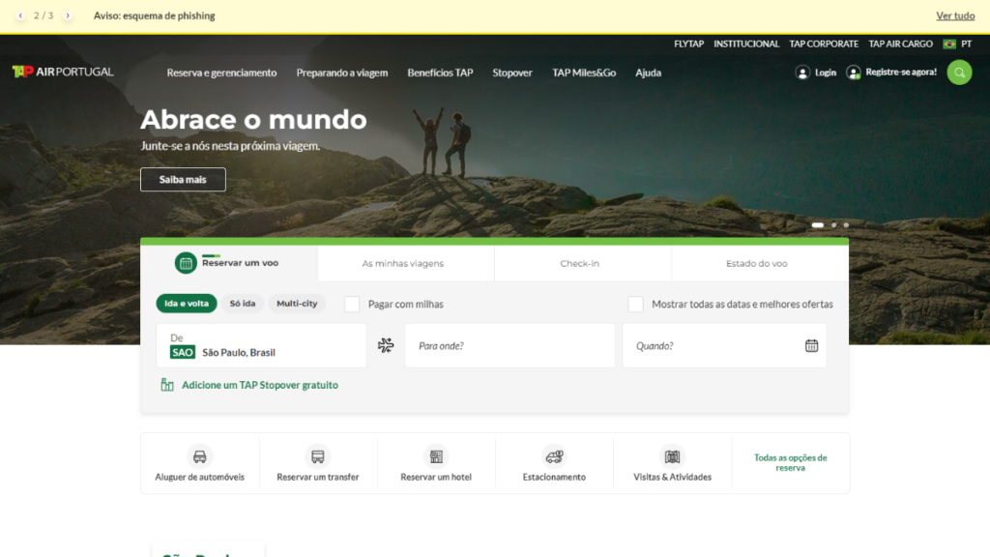Open the Aviso: esquema de phishing notice
Screen dimensions: 990x557
[154, 15]
